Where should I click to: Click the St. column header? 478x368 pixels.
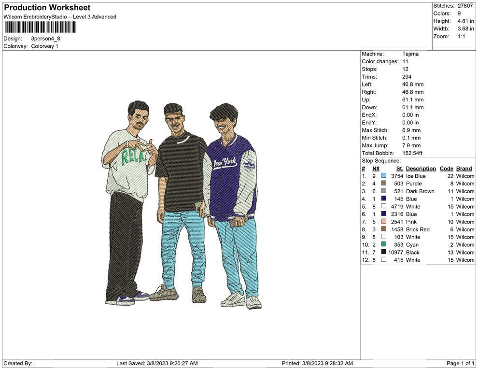[400, 169]
